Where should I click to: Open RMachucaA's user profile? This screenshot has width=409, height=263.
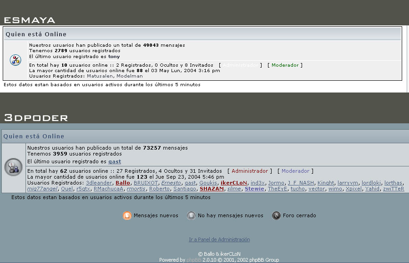(x=109, y=189)
